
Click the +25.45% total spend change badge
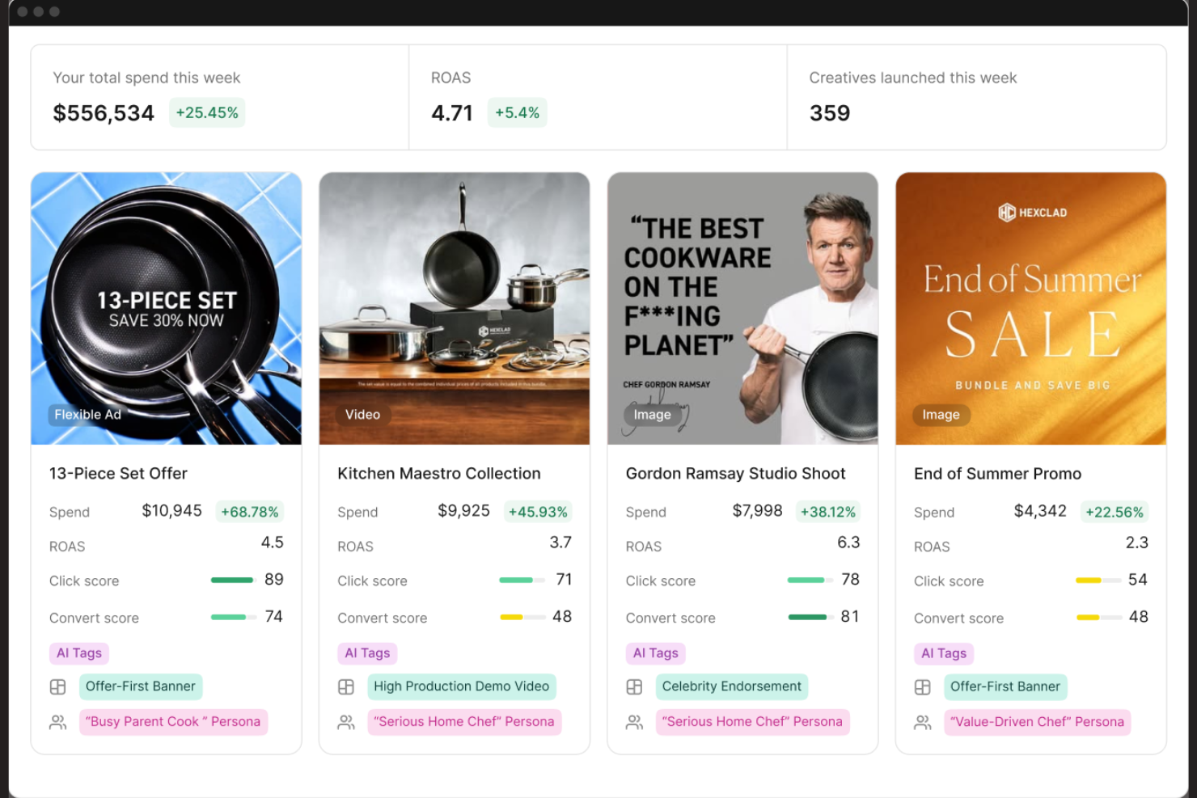click(x=207, y=112)
